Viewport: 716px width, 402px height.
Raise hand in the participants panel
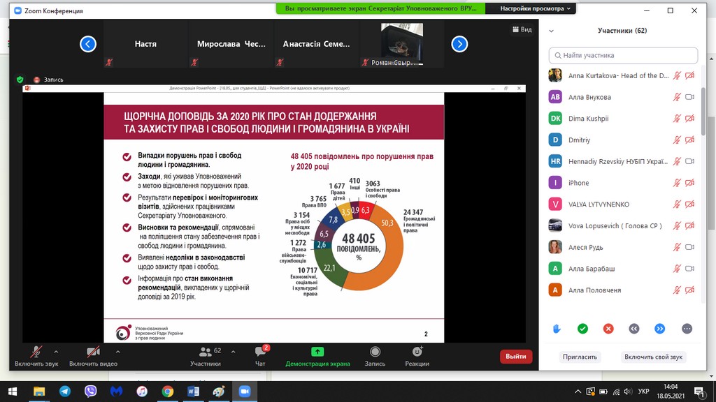click(557, 329)
